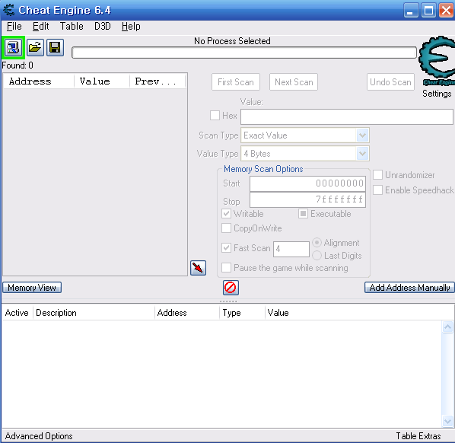This screenshot has width=455, height=443.
Task: Click the floppy disk Save table icon
Action: [55, 48]
